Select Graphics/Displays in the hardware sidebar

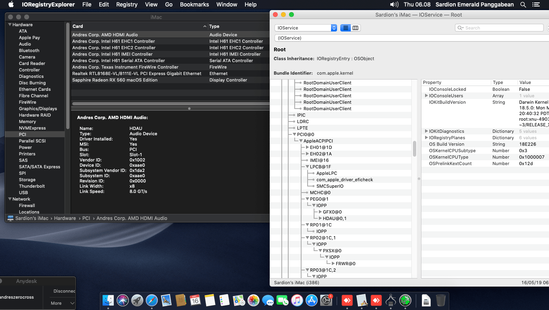tap(38, 109)
